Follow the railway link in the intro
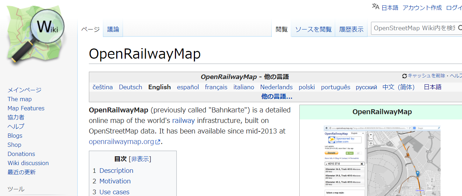 [183, 121]
